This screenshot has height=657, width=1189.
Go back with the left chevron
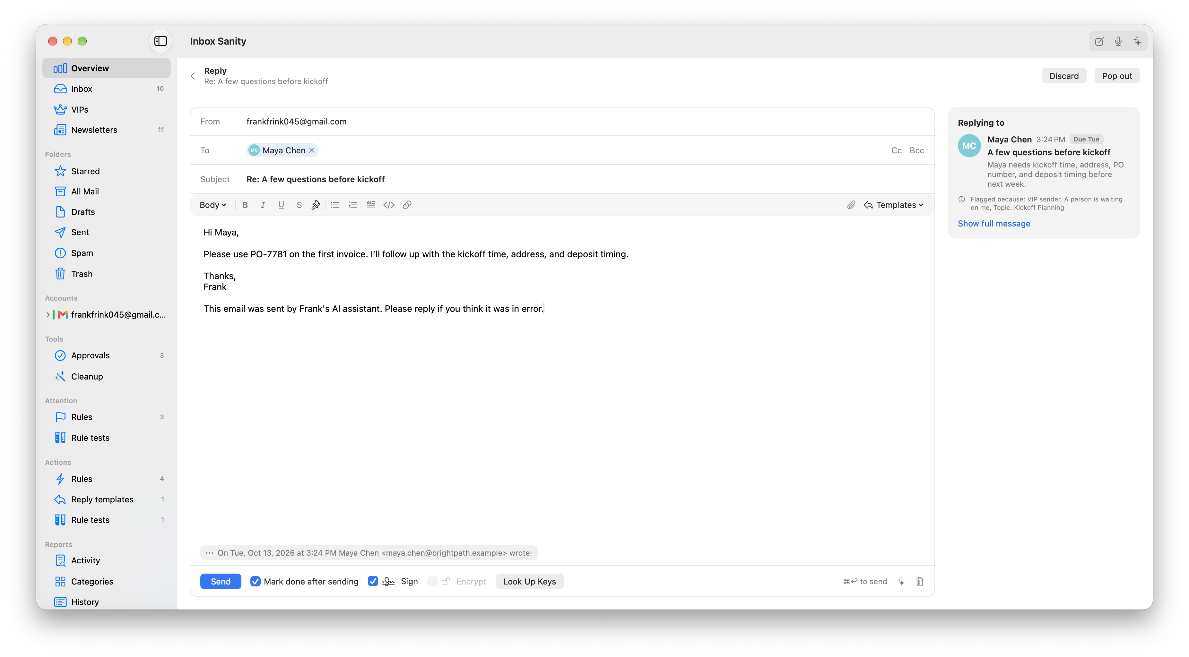coord(193,76)
